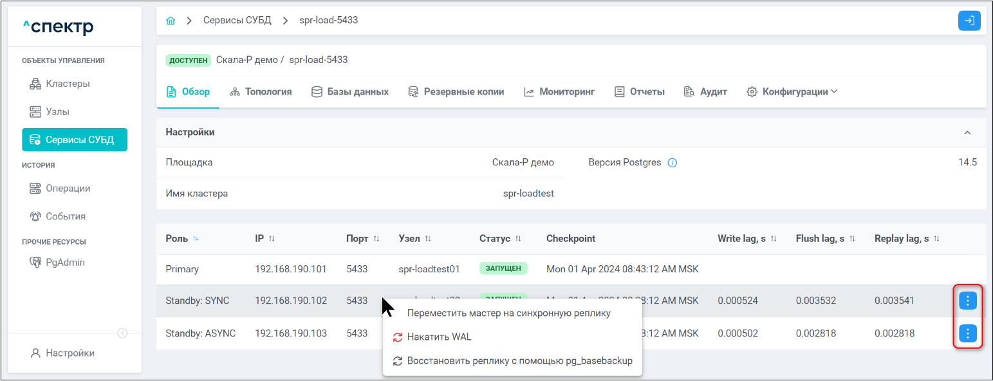Sort by the Write lag column

(x=774, y=239)
